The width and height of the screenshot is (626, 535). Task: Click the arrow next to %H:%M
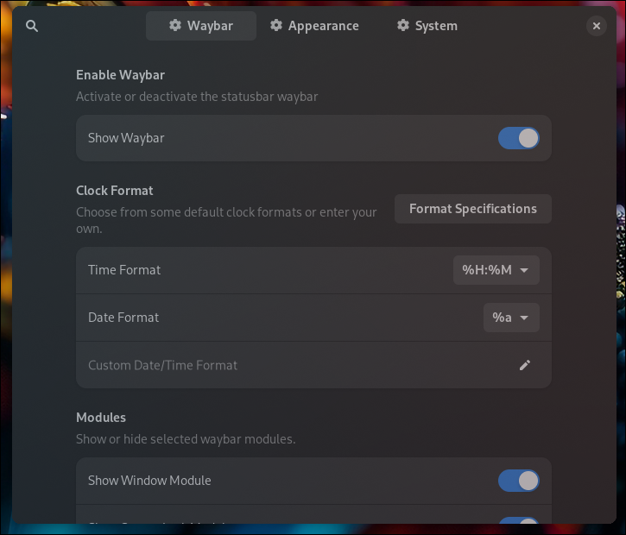[524, 270]
